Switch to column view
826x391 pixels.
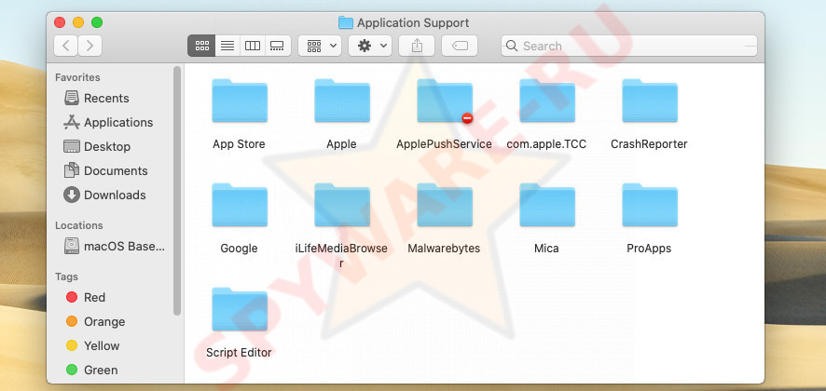point(253,46)
